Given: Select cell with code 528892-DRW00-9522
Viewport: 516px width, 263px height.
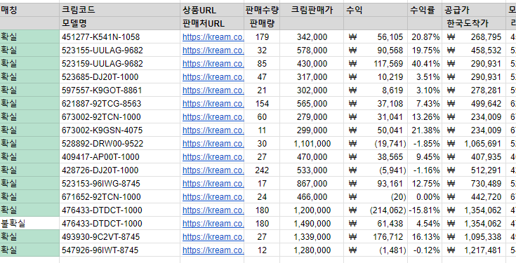Looking at the screenshot, I should point(120,144).
